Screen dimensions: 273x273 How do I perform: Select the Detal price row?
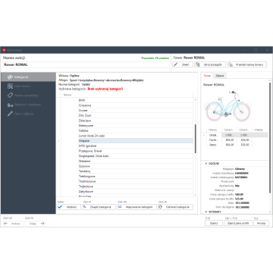point(234,135)
